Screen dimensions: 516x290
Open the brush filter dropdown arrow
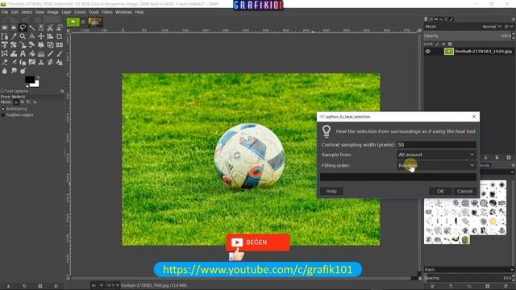tap(512, 172)
